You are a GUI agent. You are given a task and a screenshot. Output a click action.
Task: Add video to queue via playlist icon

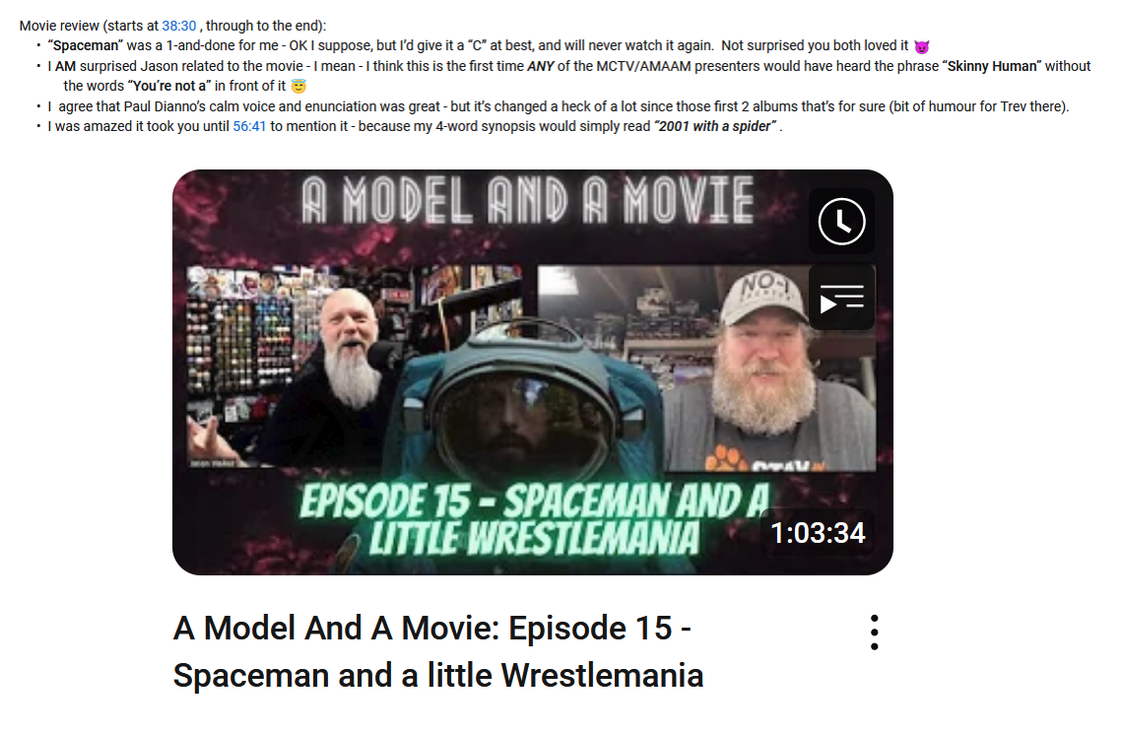(x=841, y=298)
